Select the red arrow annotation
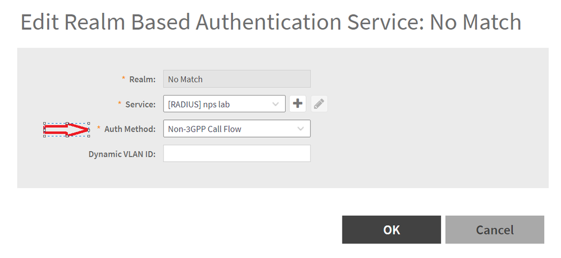Image resolution: width=561 pixels, height=258 pixels. (67, 129)
